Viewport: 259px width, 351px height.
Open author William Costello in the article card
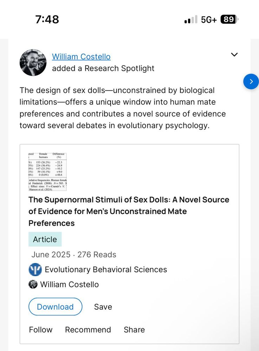point(70,284)
